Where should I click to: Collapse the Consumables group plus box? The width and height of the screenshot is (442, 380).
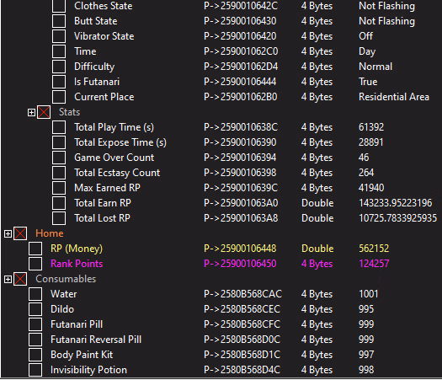tap(8, 279)
